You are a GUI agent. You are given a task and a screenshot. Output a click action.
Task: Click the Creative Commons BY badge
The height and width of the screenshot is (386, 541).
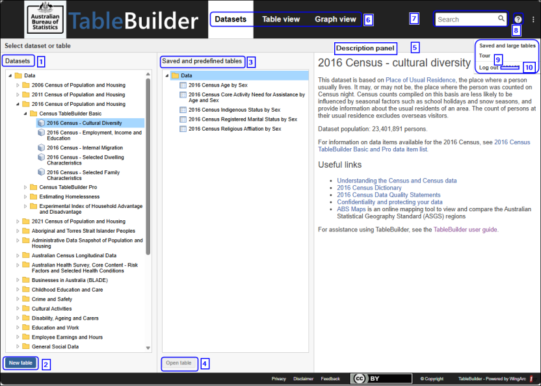tap(381, 378)
